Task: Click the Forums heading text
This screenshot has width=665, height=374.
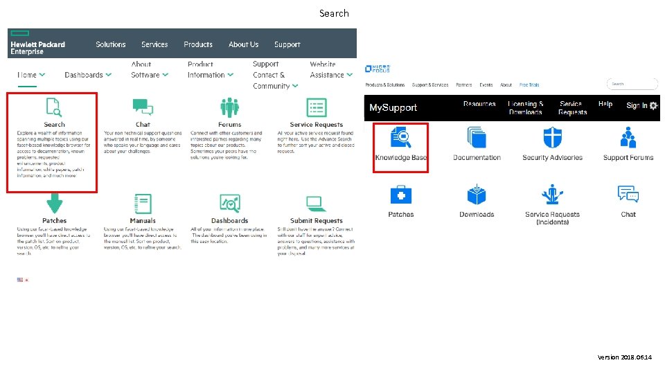Action: pos(229,124)
